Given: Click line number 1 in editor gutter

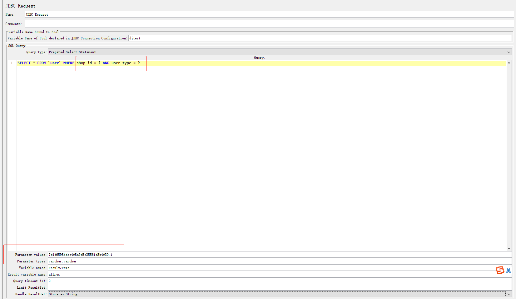Looking at the screenshot, I should 12,63.
